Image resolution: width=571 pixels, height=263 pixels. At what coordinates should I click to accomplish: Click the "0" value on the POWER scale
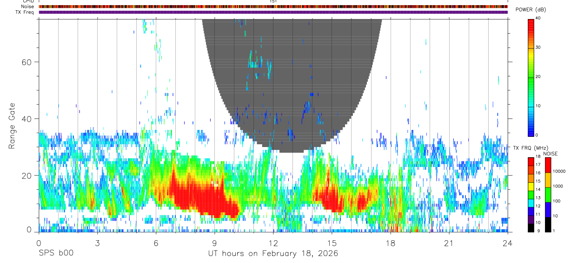(537, 135)
